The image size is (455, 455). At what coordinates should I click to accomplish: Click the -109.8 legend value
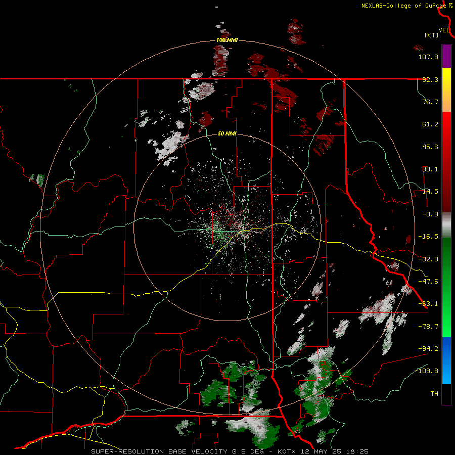(426, 371)
